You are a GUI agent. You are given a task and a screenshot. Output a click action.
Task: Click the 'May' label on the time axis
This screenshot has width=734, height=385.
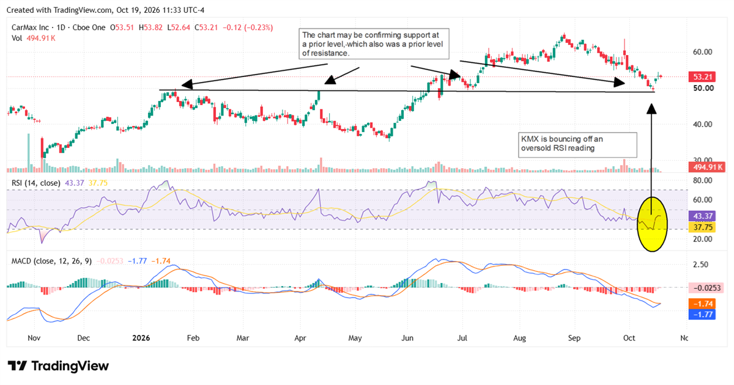(x=355, y=337)
